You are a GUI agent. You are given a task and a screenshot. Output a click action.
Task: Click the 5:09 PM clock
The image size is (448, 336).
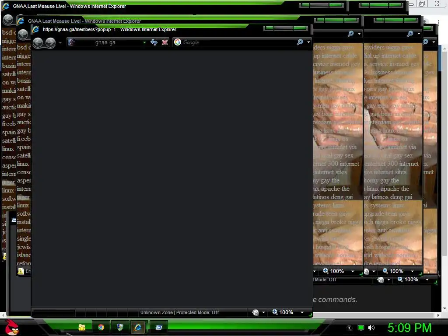[x=409, y=328]
